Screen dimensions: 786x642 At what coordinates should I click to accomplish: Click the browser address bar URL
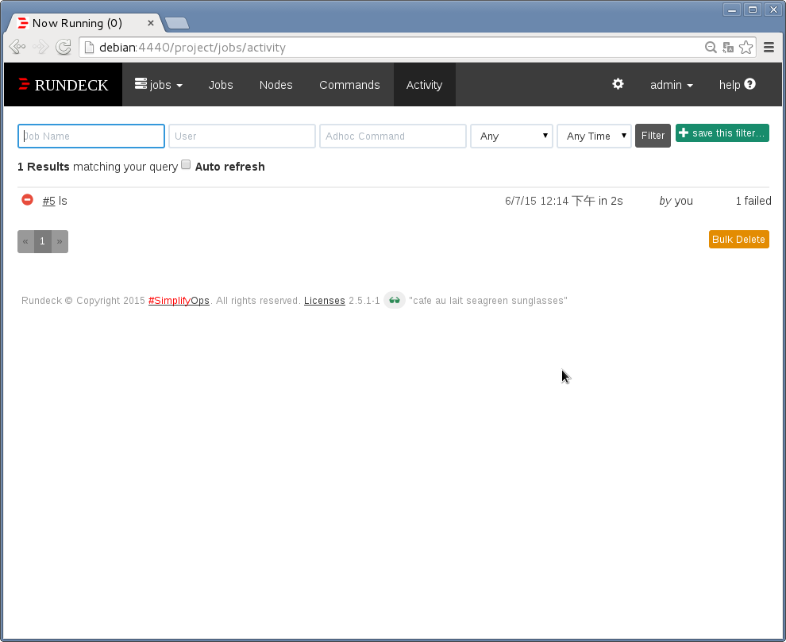pos(192,47)
